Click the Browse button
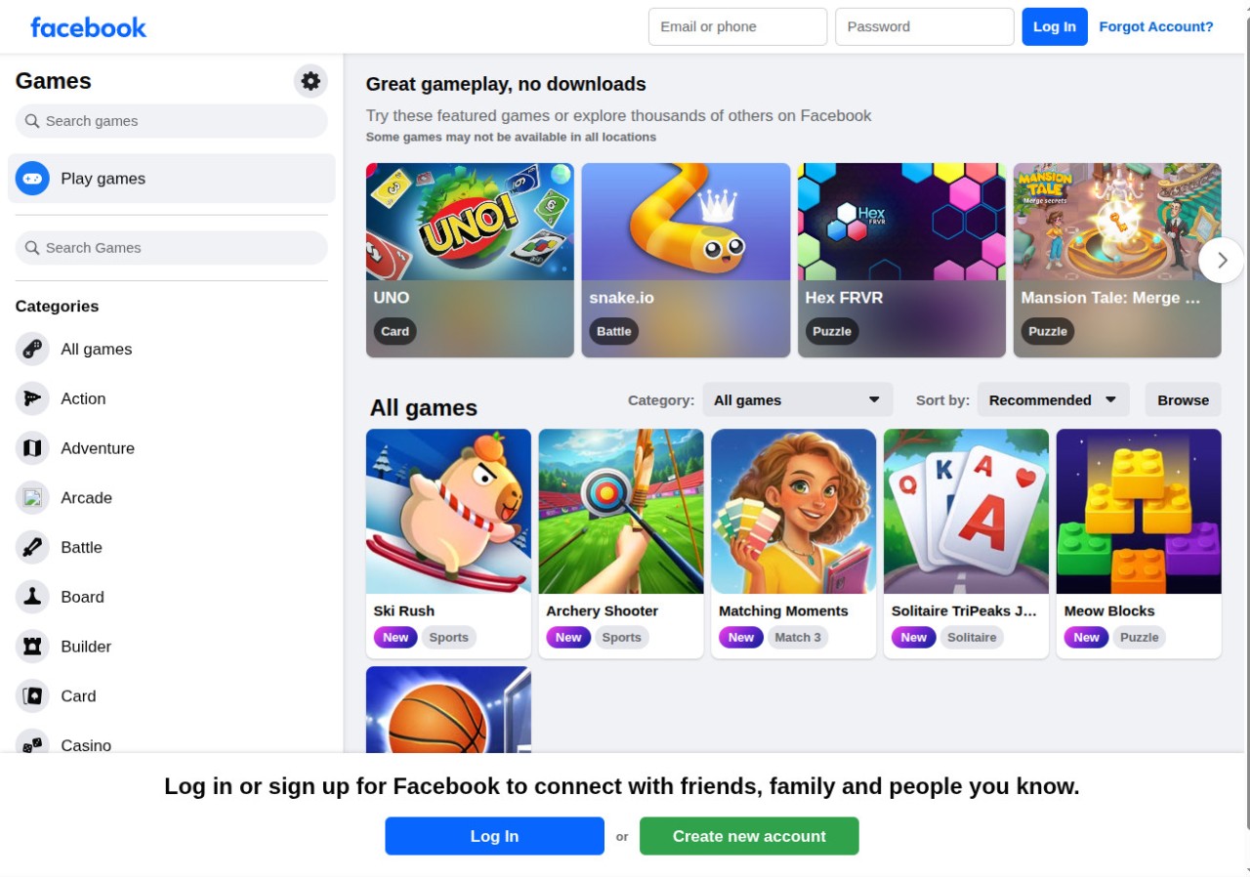This screenshot has height=877, width=1250. click(x=1184, y=399)
